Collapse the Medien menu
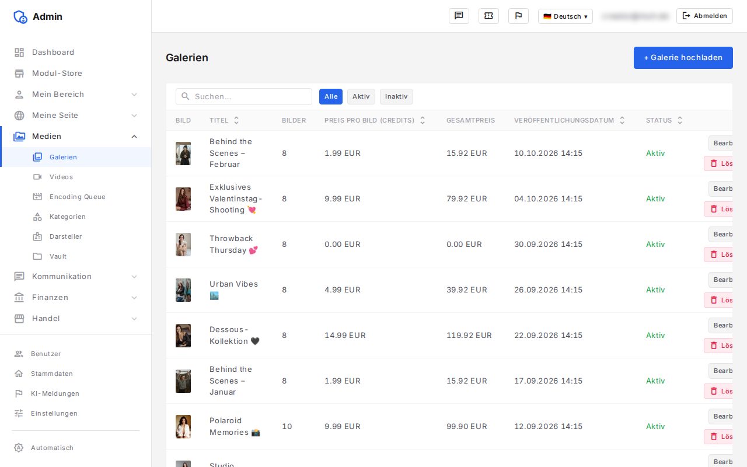The width and height of the screenshot is (747, 467). (x=76, y=136)
